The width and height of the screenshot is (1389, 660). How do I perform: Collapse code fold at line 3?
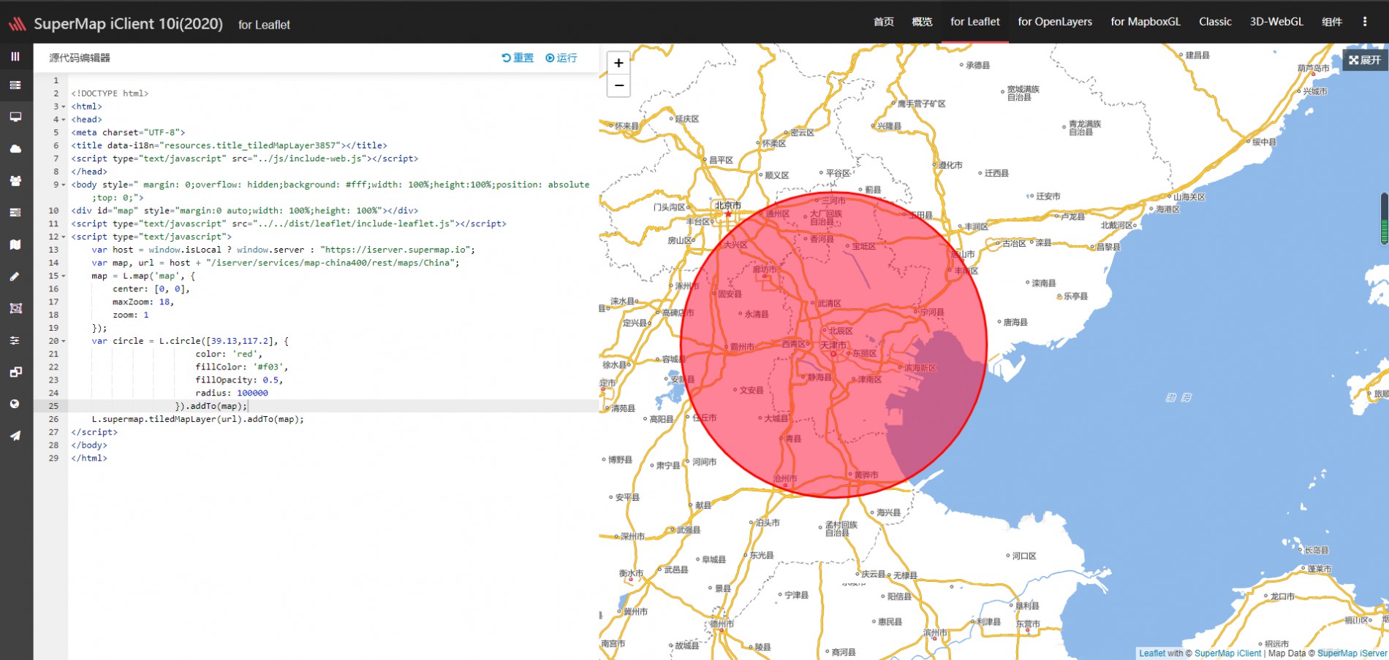coord(64,107)
